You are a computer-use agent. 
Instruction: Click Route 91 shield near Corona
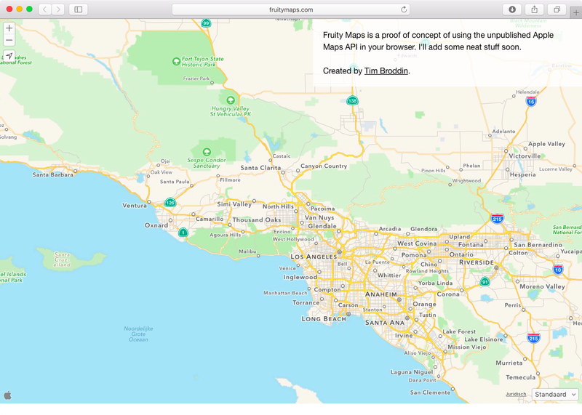pos(485,281)
